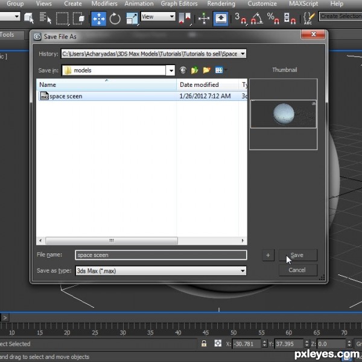The width and height of the screenshot is (362, 362).
Task: Click the time slider next arrow
Action: (5, 318)
